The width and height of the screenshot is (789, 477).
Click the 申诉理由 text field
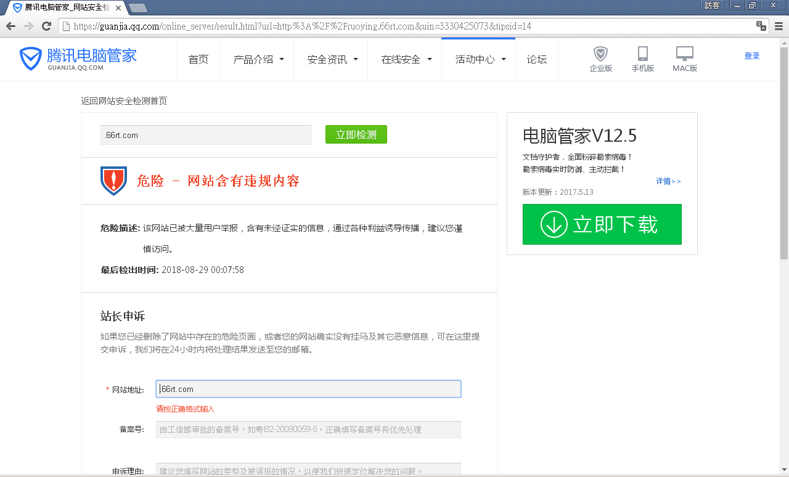click(x=308, y=470)
